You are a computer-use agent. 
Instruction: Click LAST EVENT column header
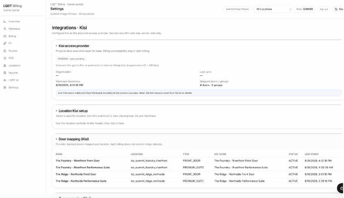[x=312, y=154]
